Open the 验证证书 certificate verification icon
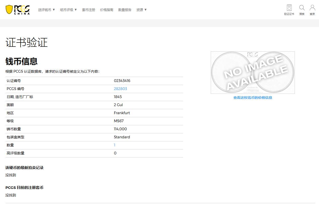The width and height of the screenshot is (319, 207). 289,10
